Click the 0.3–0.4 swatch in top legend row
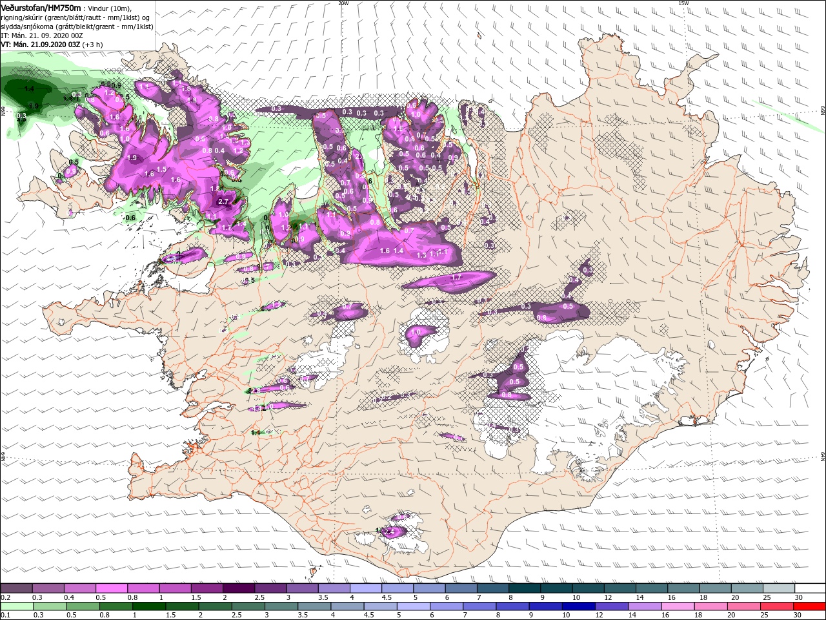The image size is (826, 620). [48, 588]
